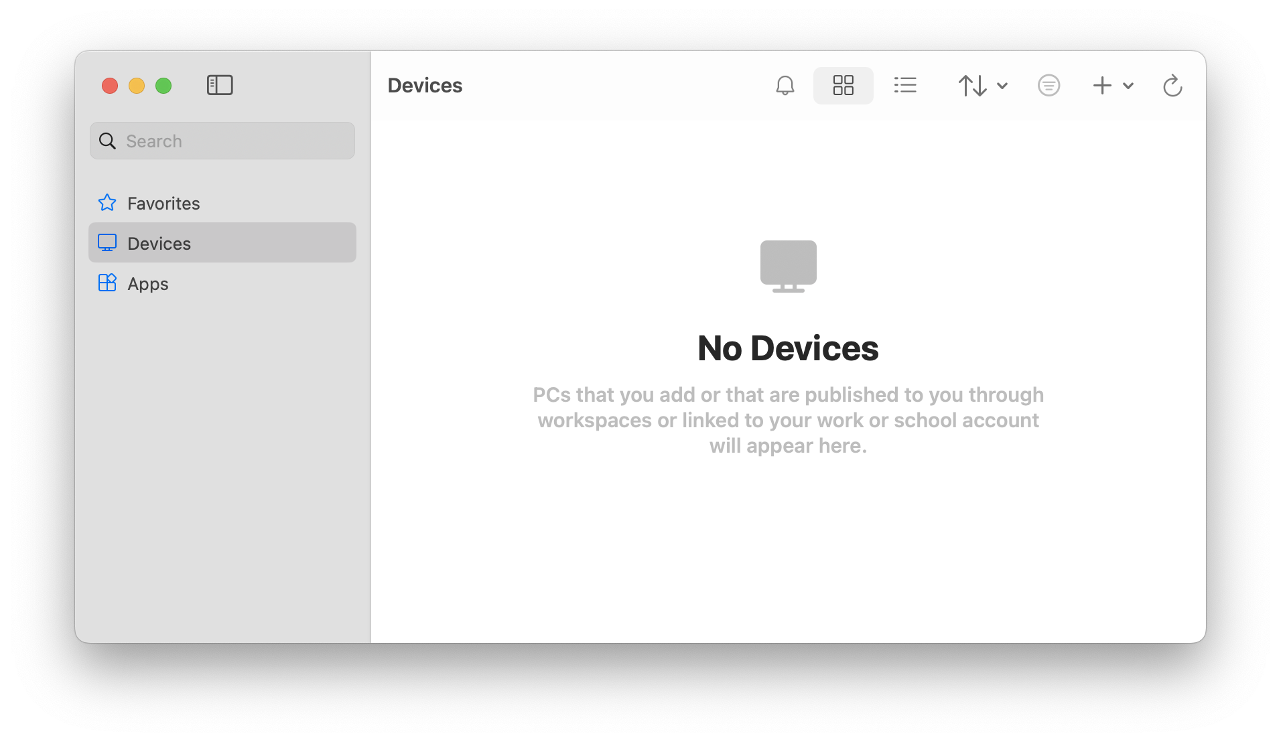Minimize the window with yellow button
Viewport: 1281px width, 742px height.
click(x=137, y=86)
